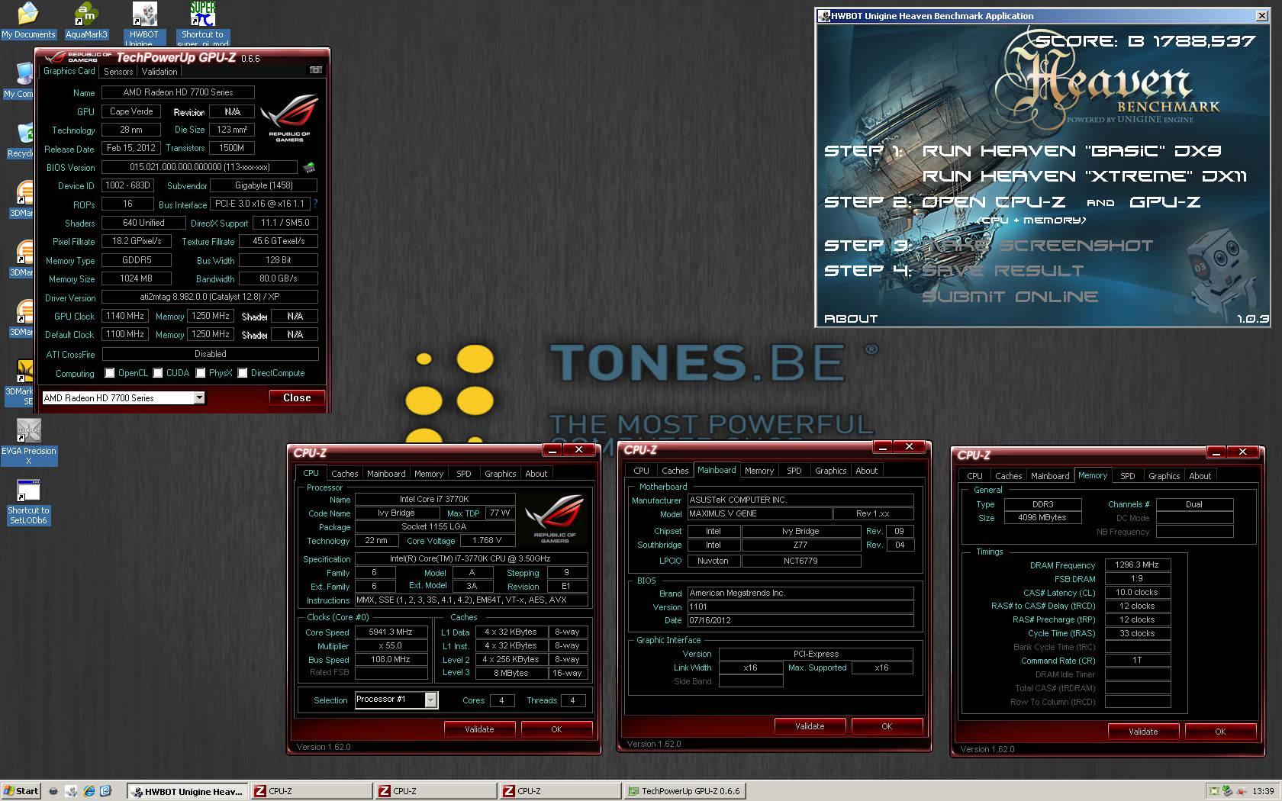
Task: Click the DRAM Frequency value 1296.3 MHz
Action: (1137, 565)
